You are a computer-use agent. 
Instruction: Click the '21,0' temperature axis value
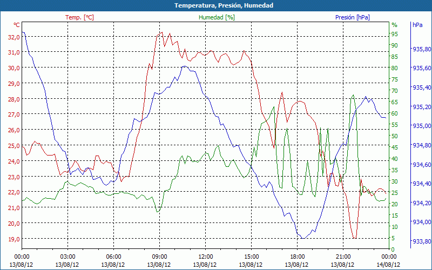click(13, 208)
